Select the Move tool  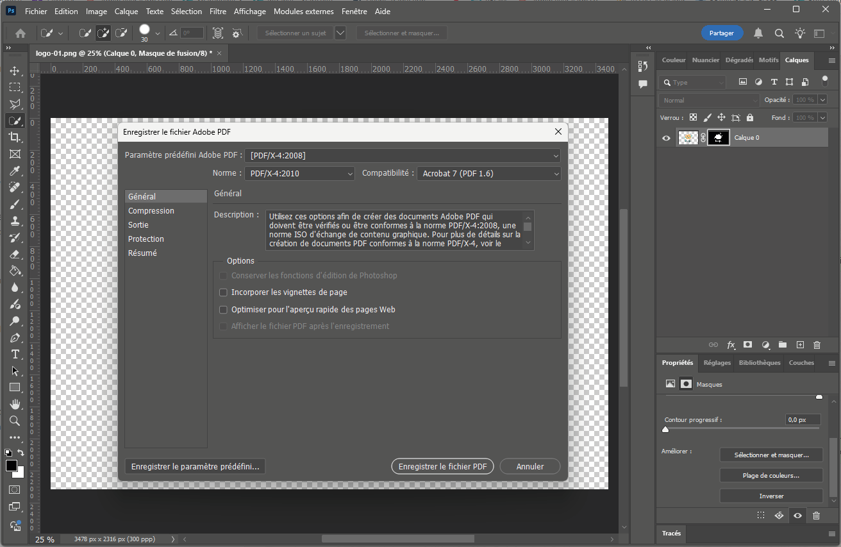tap(15, 71)
